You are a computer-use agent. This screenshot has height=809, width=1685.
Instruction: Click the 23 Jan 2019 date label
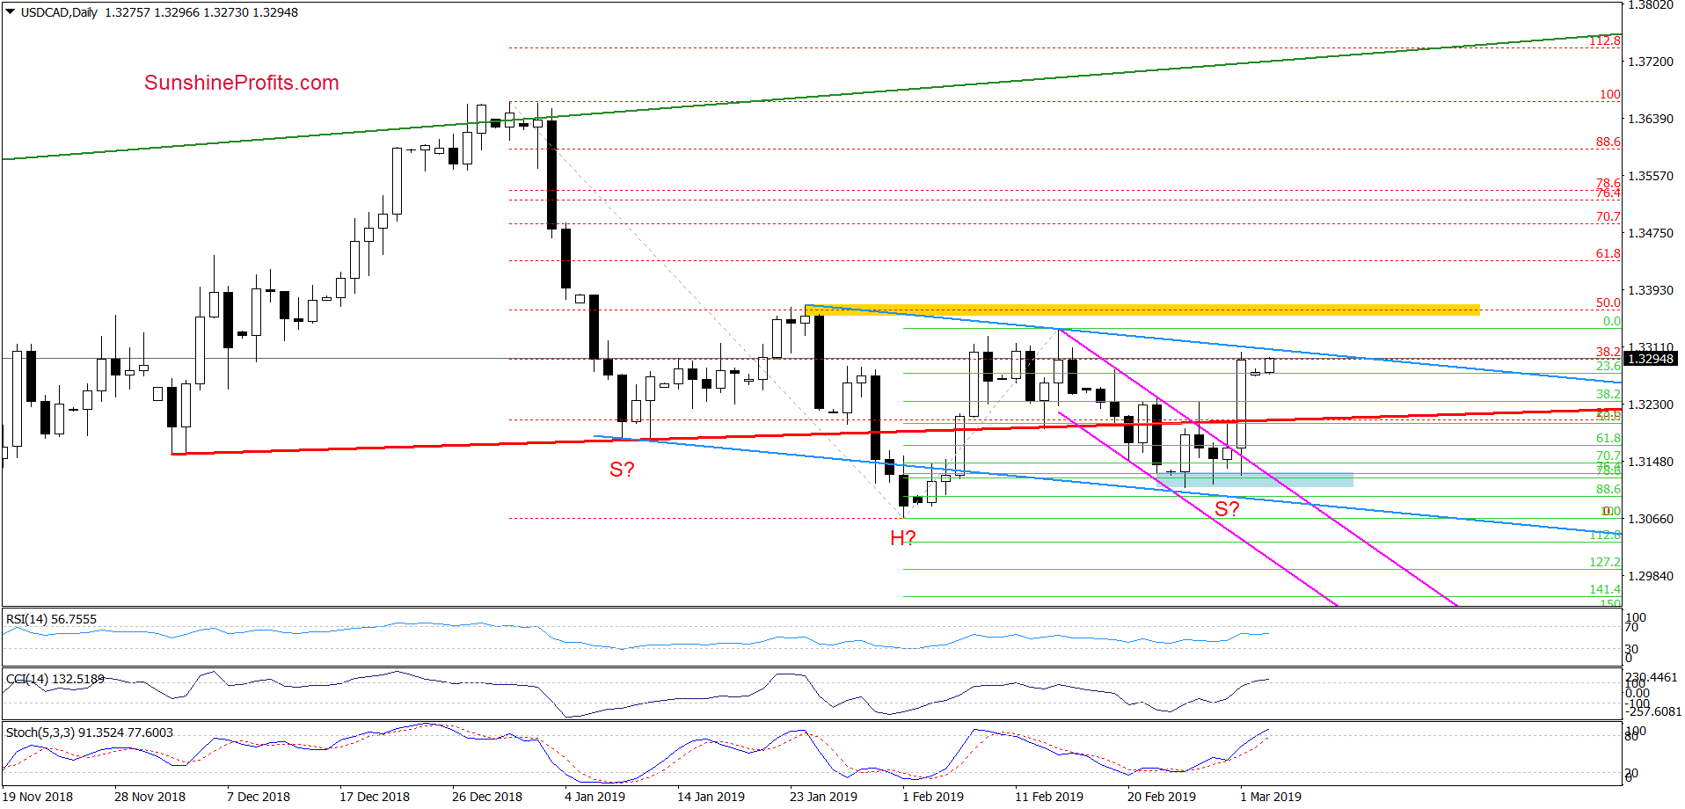(x=823, y=797)
